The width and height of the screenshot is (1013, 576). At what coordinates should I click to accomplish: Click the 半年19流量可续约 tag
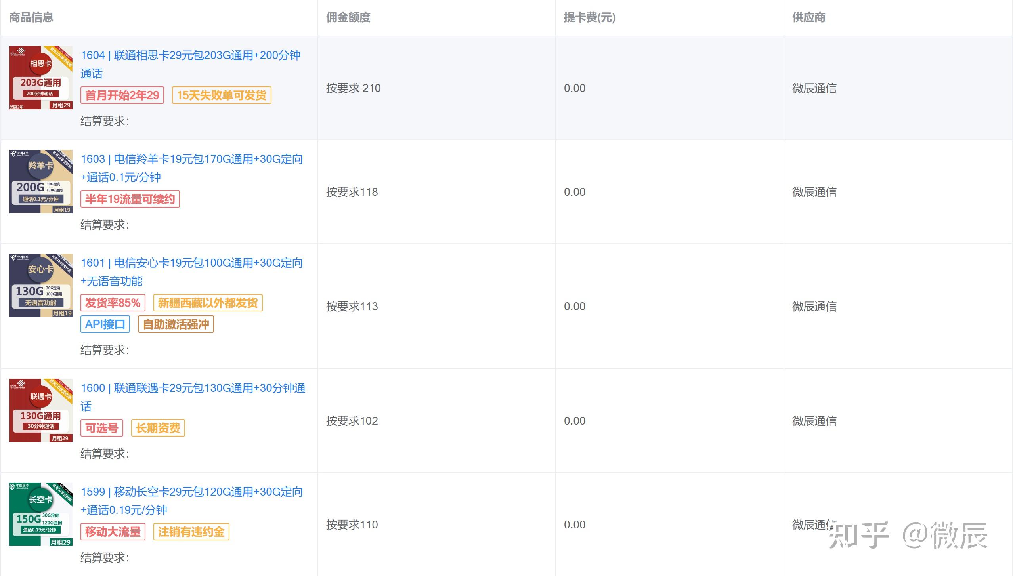point(130,199)
